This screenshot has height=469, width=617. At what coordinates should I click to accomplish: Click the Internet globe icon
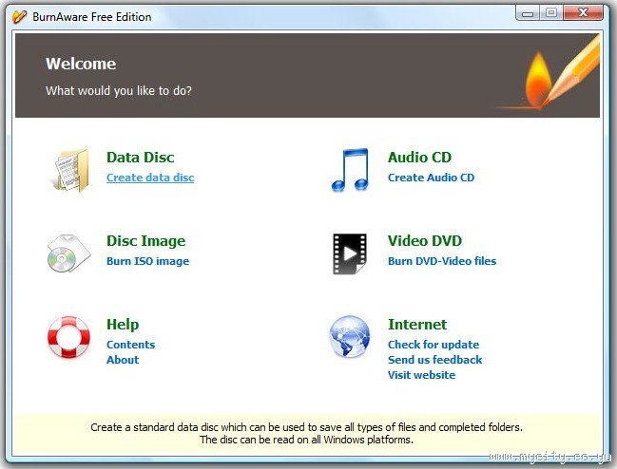pos(350,336)
